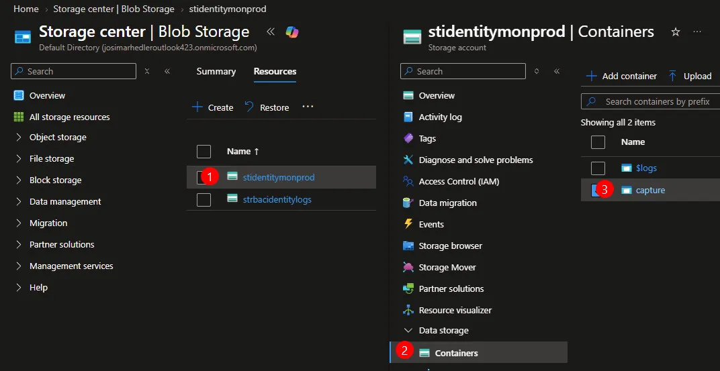Favorite stidentitymonprod with the star icon

(x=676, y=32)
